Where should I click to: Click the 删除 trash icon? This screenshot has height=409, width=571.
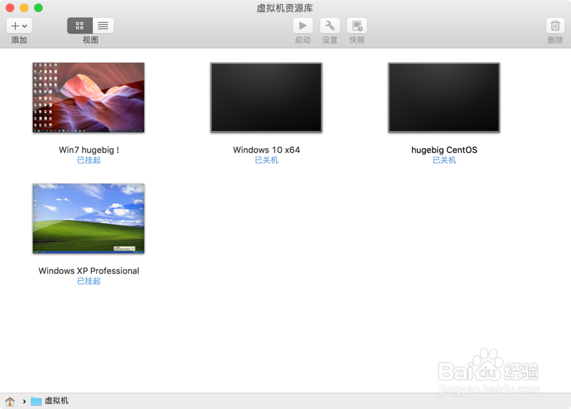point(554,25)
